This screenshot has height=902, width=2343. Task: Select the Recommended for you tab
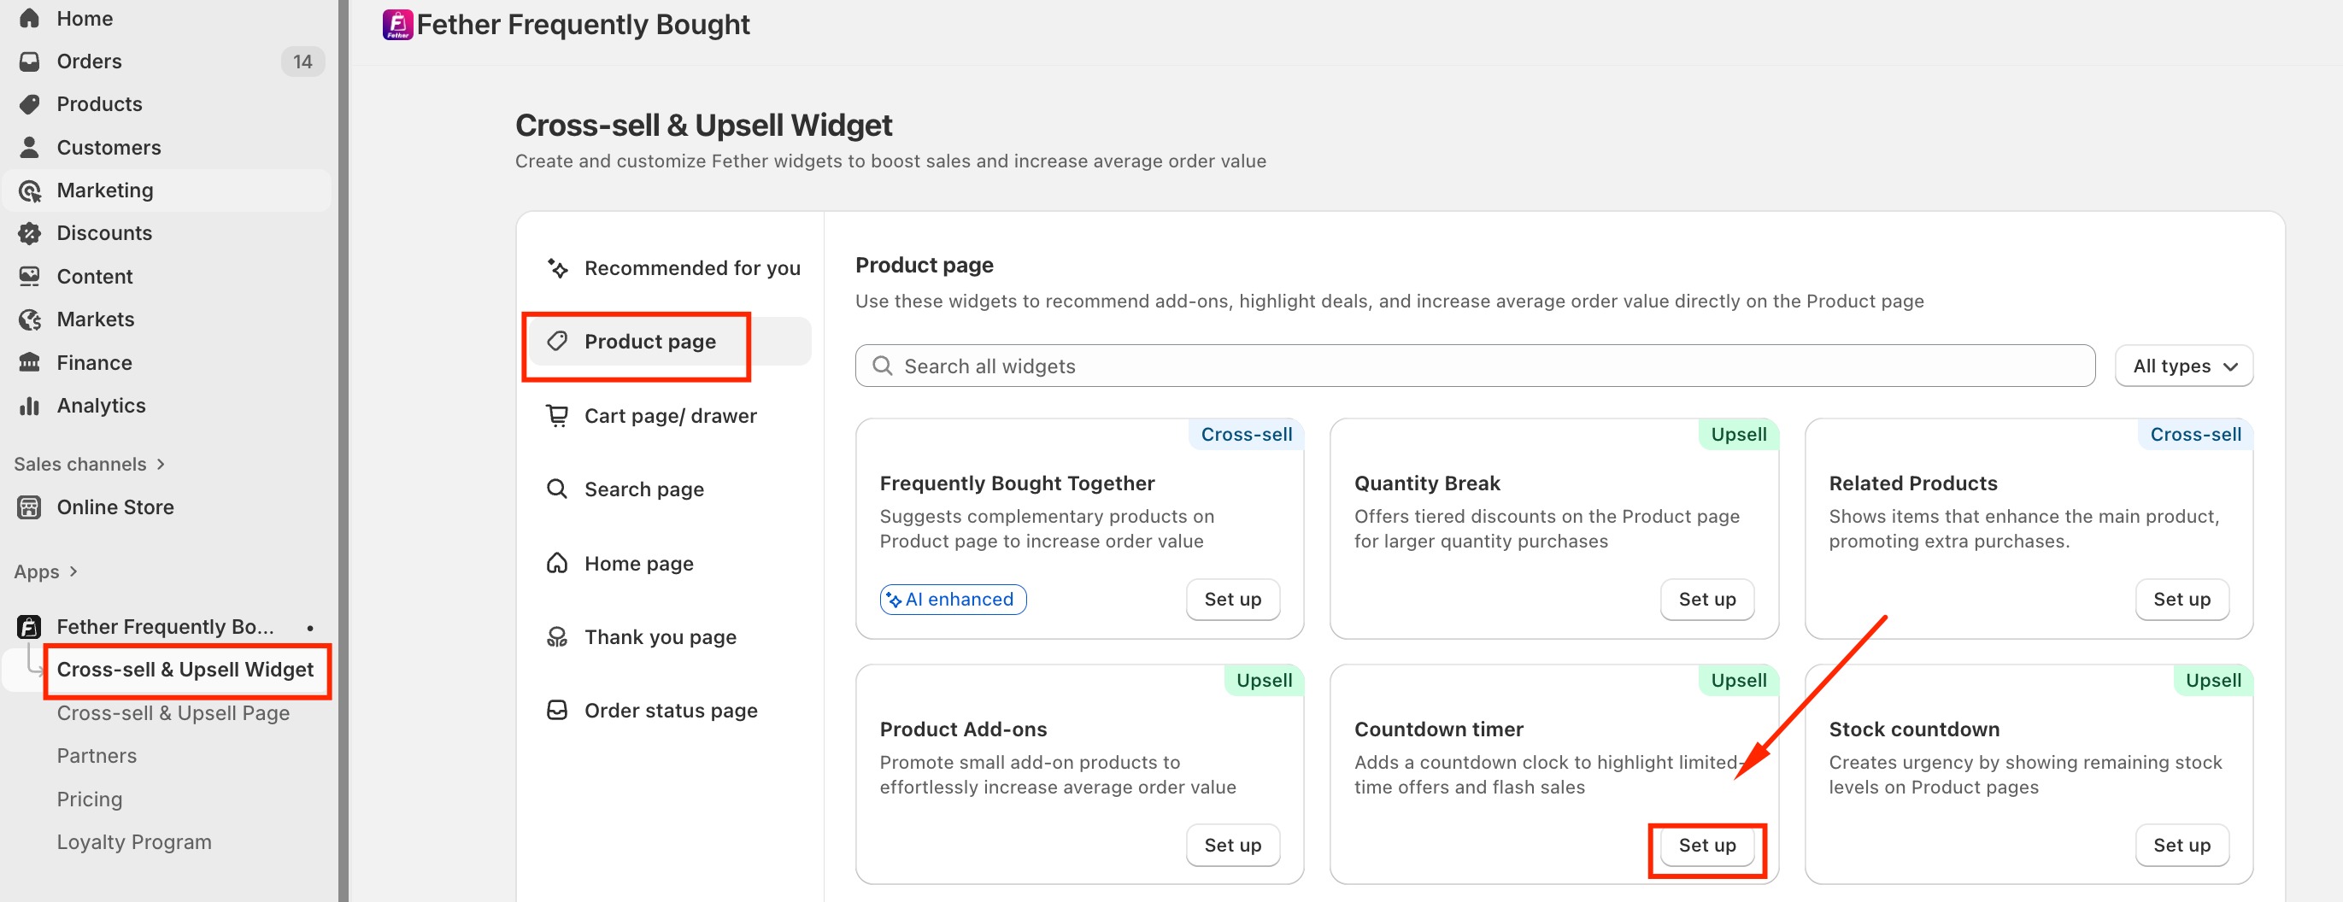672,268
